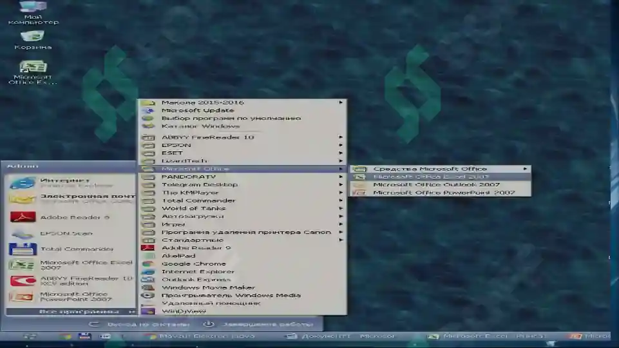Click Total Commander floppy icon in recent list

(23, 249)
